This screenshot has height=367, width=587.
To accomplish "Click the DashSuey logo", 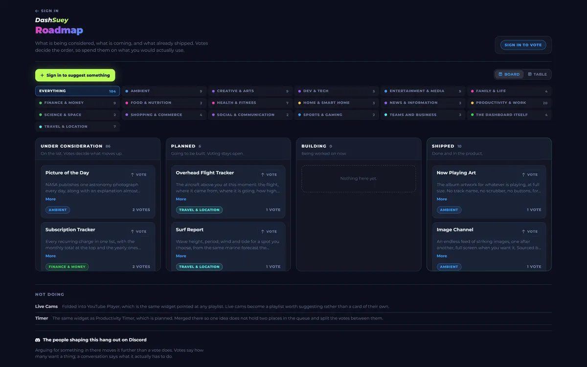I will click(52, 20).
